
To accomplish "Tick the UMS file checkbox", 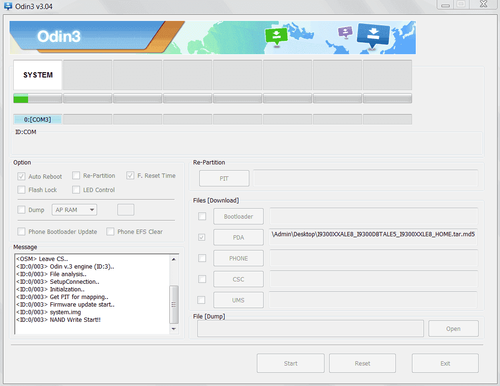I will tap(201, 300).
